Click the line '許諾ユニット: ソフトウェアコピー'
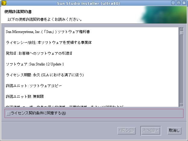The width and height of the screenshot is (188, 141). 34,86
